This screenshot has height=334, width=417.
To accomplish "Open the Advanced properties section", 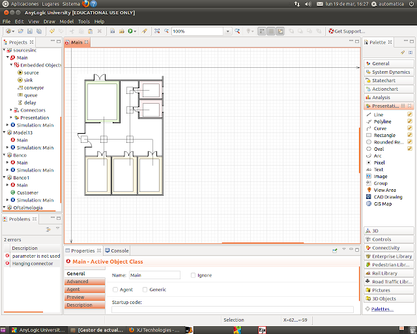I will (78, 282).
